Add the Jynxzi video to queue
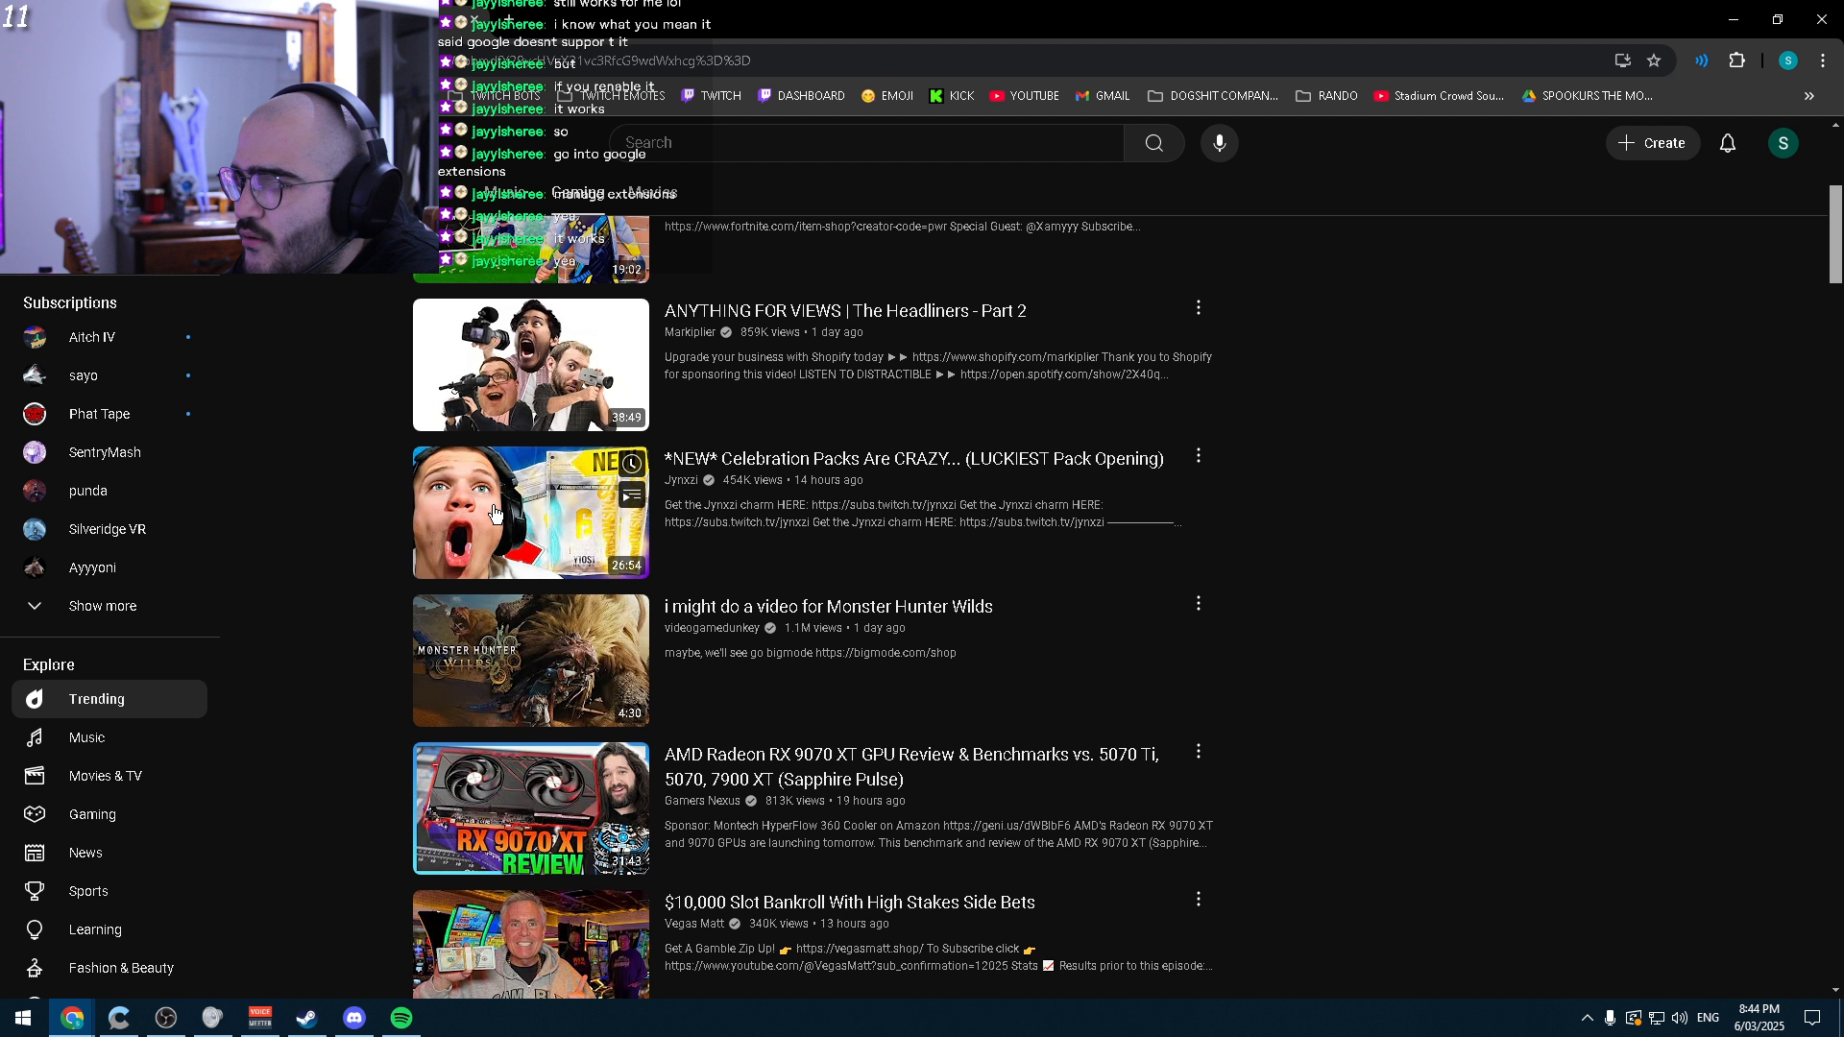The width and height of the screenshot is (1844, 1037). click(631, 494)
